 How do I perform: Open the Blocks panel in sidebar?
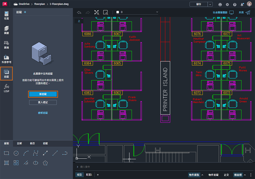[6, 45]
